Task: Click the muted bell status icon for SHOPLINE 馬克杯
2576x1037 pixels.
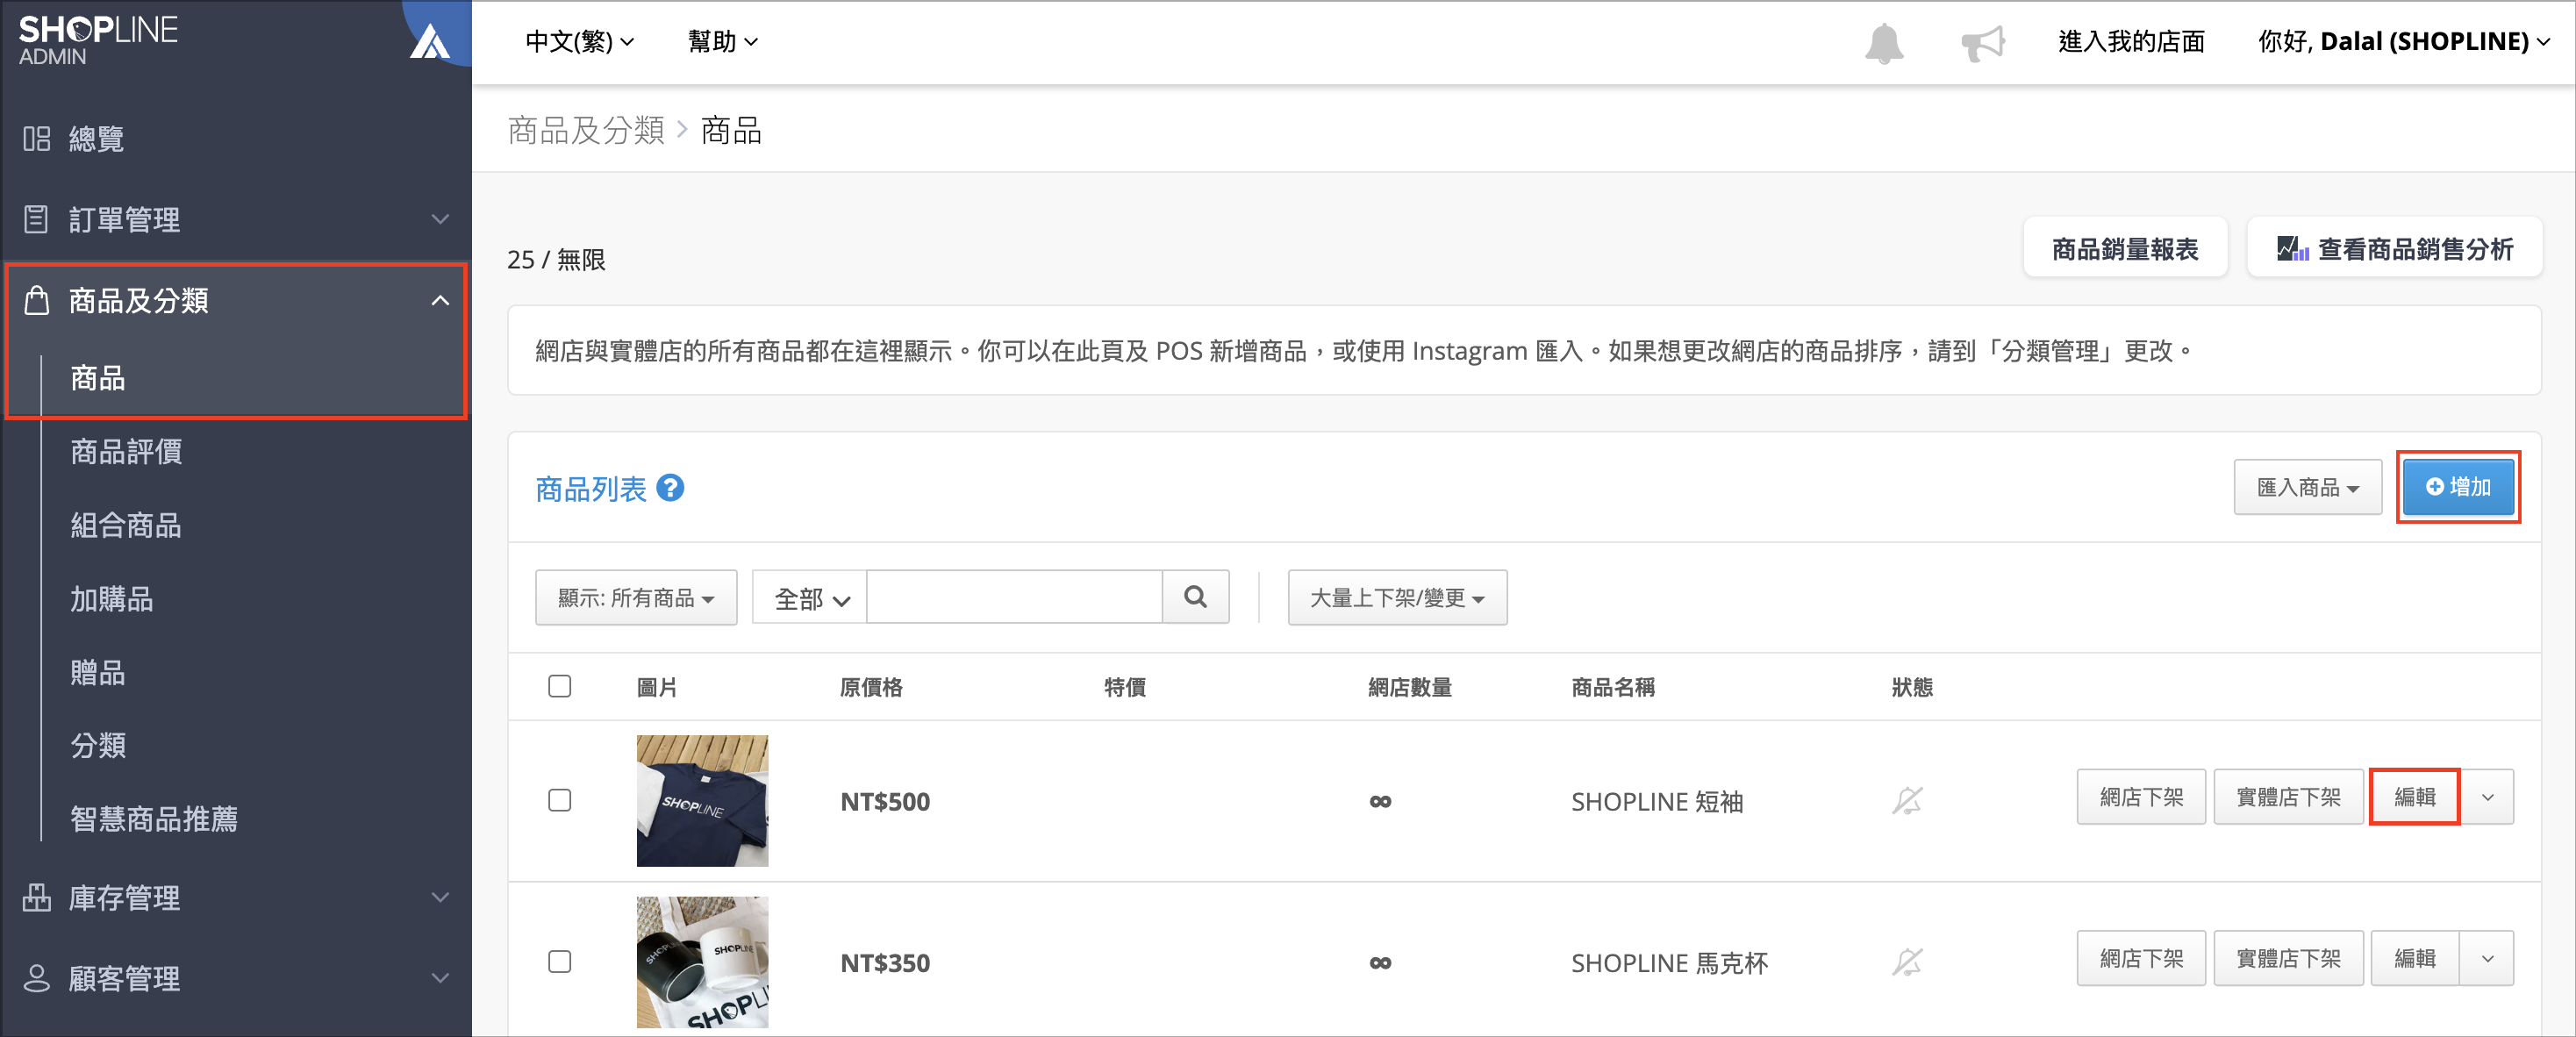Action: (x=1907, y=962)
